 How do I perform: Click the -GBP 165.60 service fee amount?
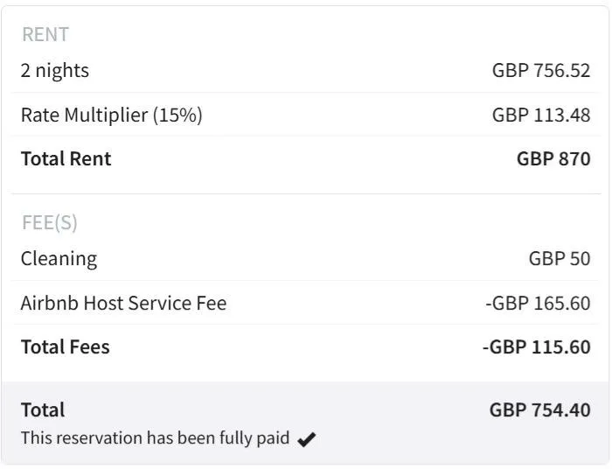(x=538, y=304)
